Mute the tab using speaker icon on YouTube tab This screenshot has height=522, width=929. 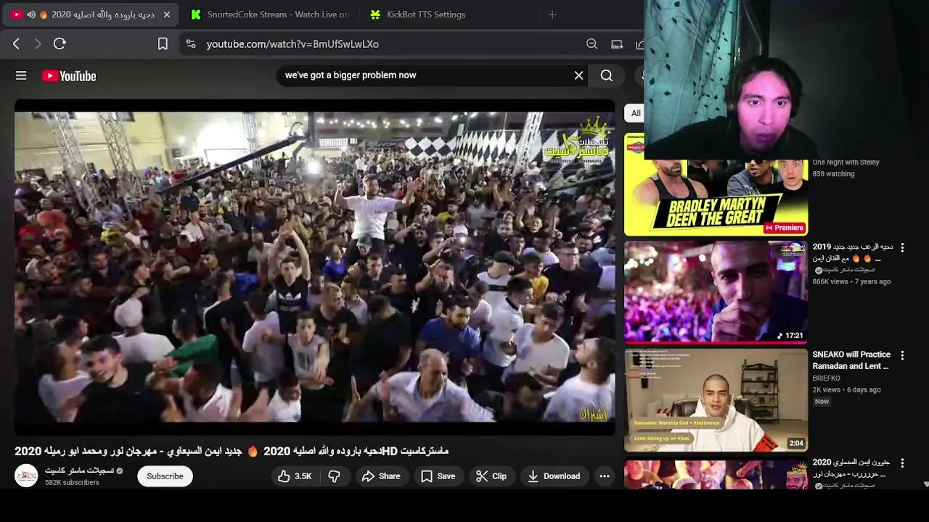coord(30,14)
